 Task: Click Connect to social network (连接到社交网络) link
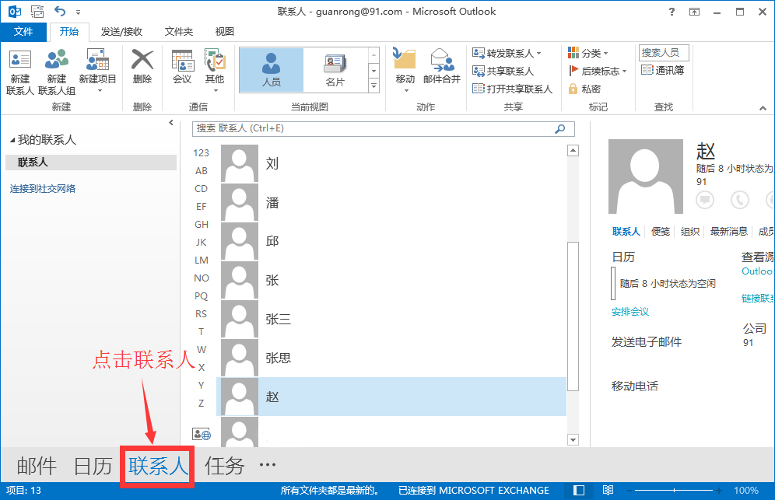pyautogui.click(x=43, y=189)
